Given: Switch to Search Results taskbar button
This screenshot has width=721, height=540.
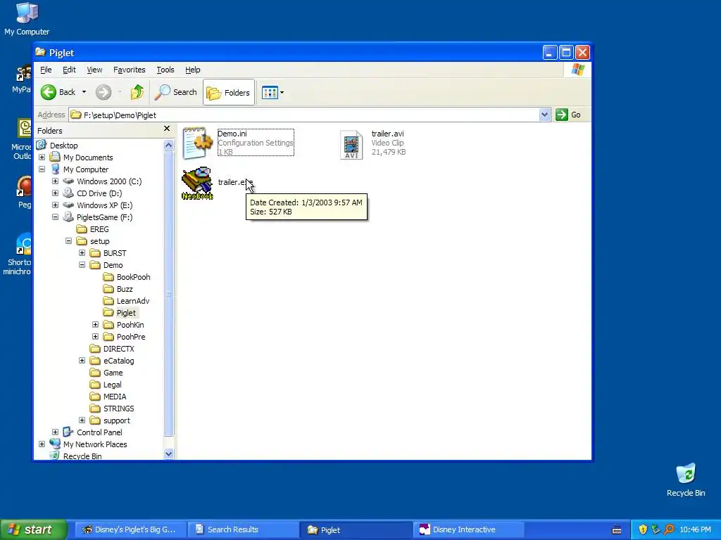Looking at the screenshot, I should click(x=243, y=529).
